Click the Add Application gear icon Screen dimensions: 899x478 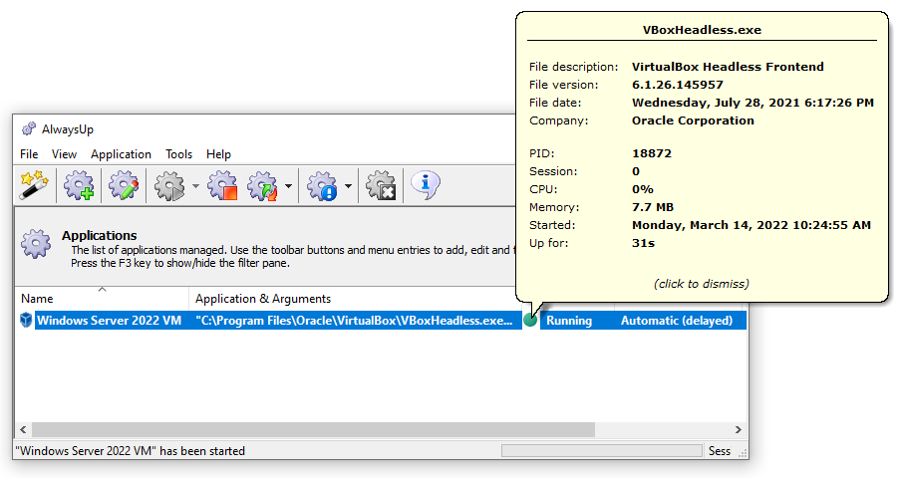tap(79, 185)
